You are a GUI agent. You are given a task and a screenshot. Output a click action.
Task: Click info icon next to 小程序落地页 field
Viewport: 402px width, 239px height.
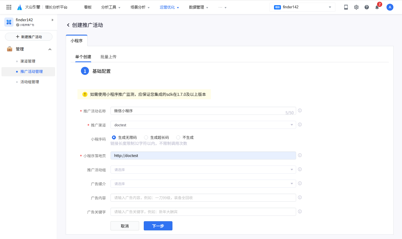[x=300, y=155]
